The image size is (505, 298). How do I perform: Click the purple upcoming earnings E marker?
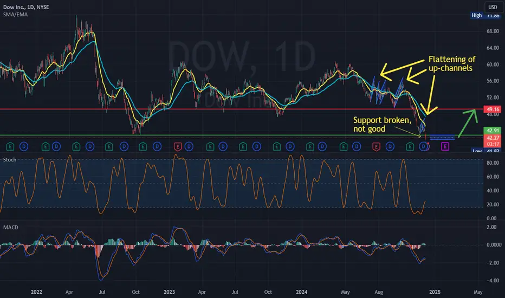pos(445,147)
